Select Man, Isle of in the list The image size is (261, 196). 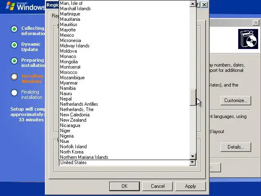pyautogui.click(x=124, y=3)
